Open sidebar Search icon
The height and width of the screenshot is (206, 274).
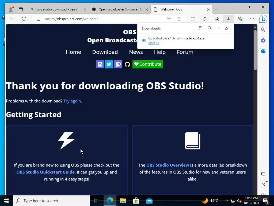263,30
